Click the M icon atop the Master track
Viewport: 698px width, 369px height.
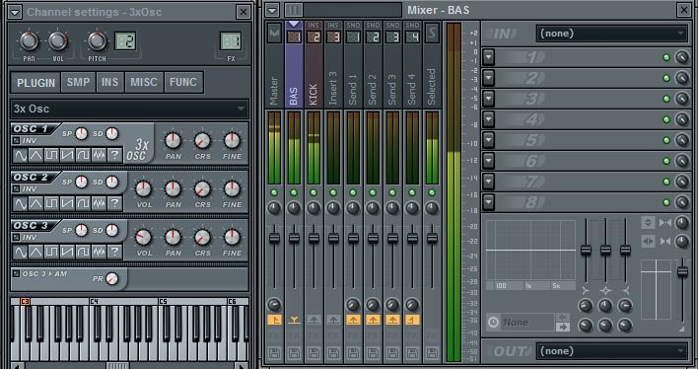pos(274,33)
